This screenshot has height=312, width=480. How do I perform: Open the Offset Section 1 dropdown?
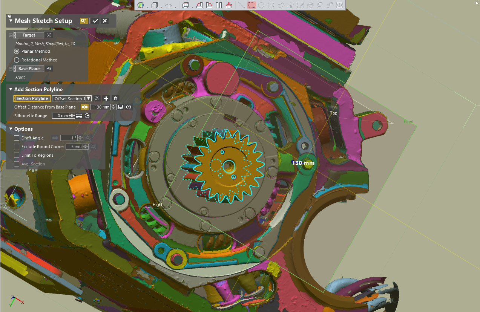pyautogui.click(x=72, y=98)
